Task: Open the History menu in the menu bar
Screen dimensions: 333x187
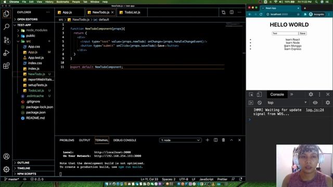Action: [x=49, y=2]
